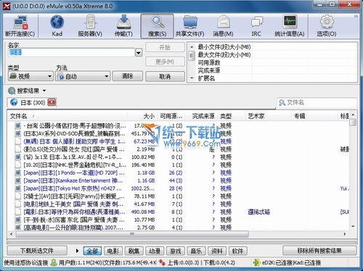Click the results scroll-down arrow
The width and height of the screenshot is (363, 271).
[353, 226]
